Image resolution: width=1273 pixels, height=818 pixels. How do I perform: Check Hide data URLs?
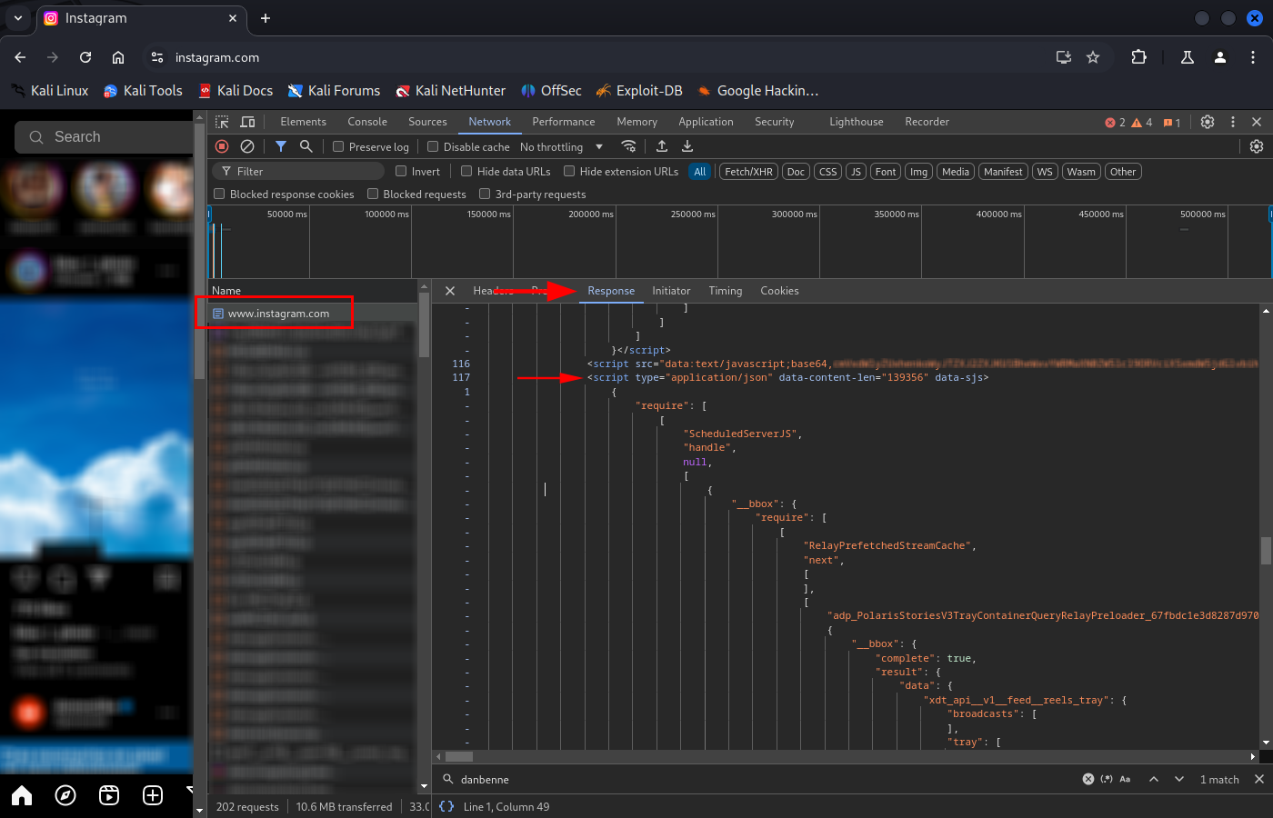point(466,171)
